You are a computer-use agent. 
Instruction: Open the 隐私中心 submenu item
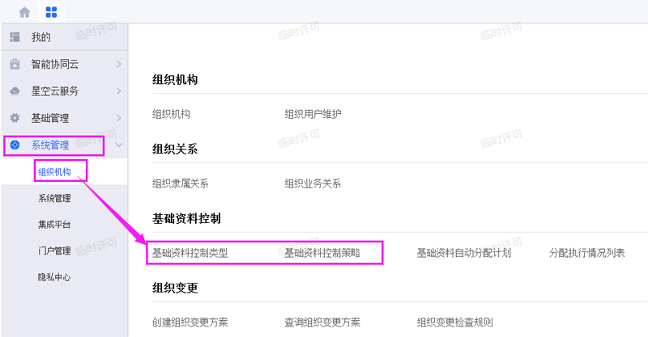[54, 277]
